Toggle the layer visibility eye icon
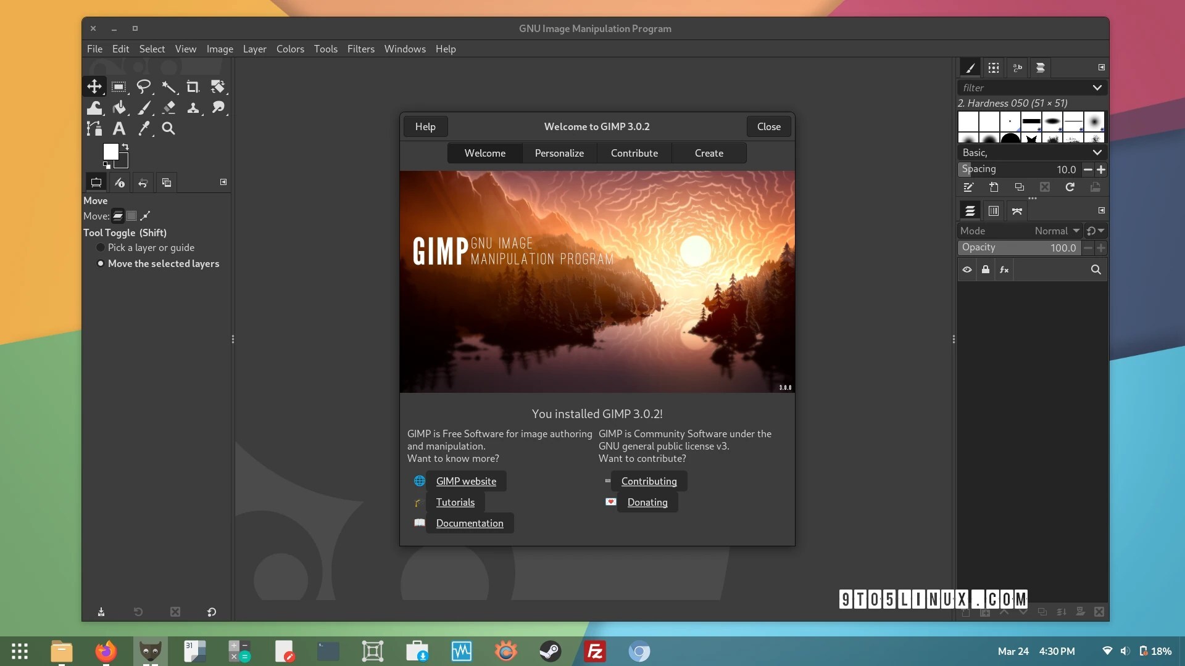Image resolution: width=1185 pixels, height=666 pixels. click(967, 269)
